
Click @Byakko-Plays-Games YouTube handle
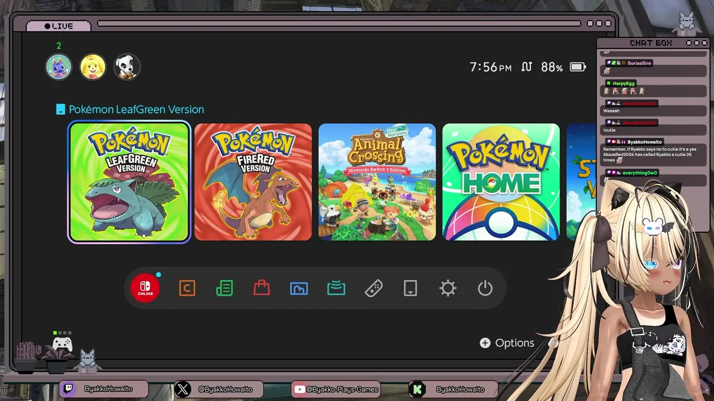(x=342, y=389)
